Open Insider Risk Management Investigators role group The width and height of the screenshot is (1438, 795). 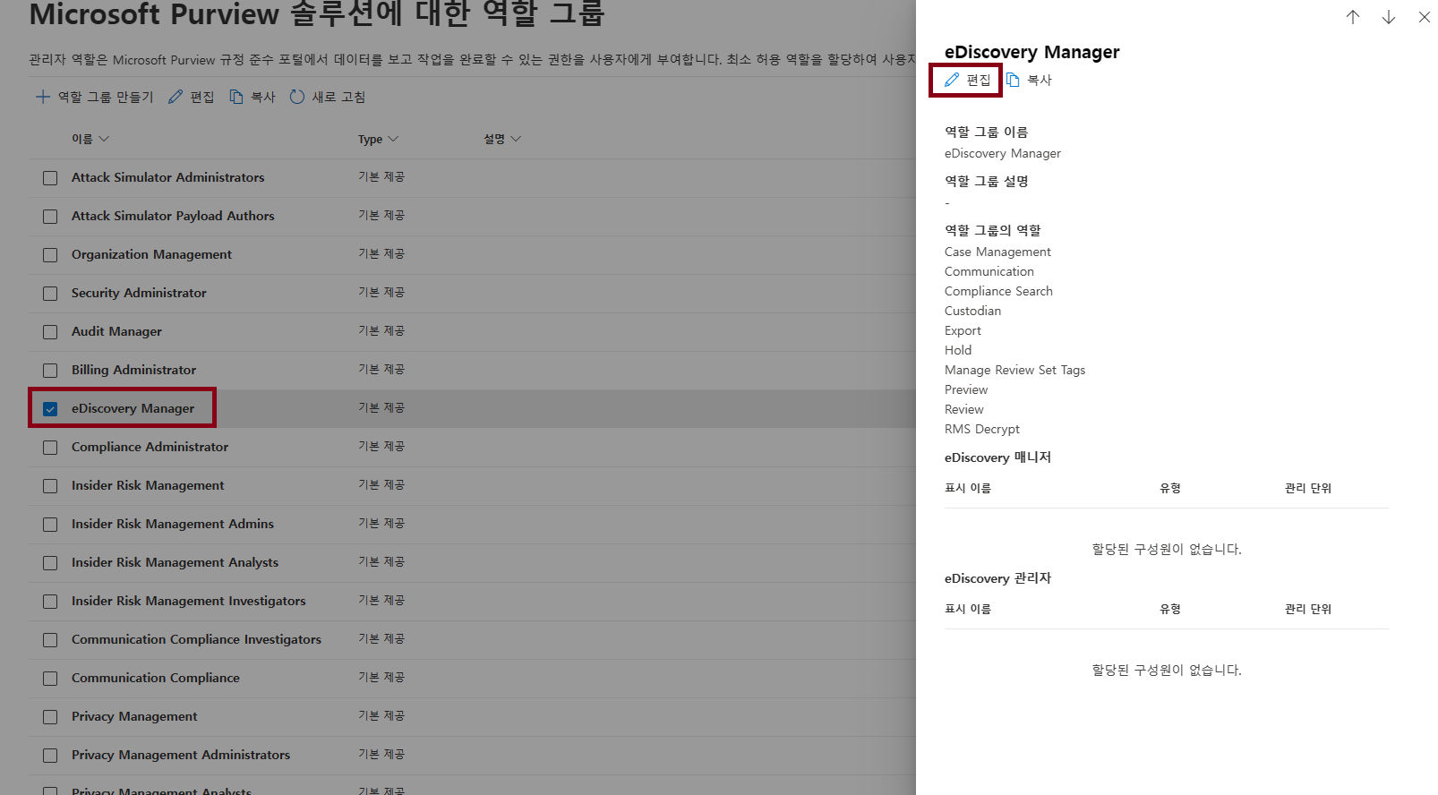point(189,601)
